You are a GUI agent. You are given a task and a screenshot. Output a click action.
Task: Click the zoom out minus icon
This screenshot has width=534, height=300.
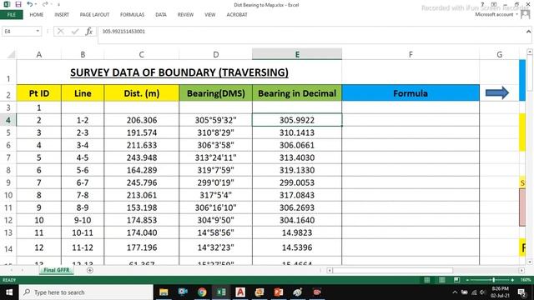click(467, 280)
